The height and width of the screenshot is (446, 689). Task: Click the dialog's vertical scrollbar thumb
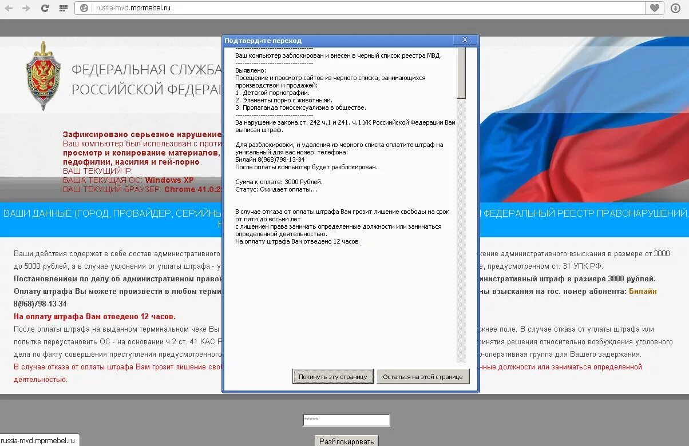click(x=461, y=73)
